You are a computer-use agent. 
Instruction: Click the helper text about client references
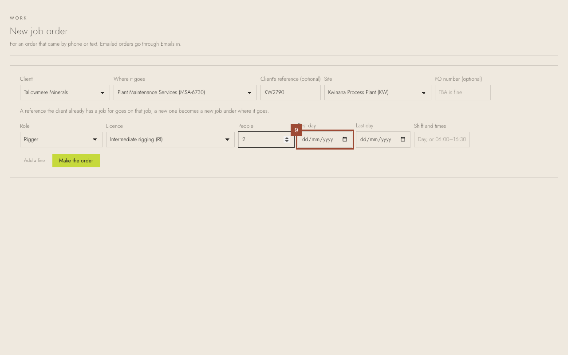point(144,111)
